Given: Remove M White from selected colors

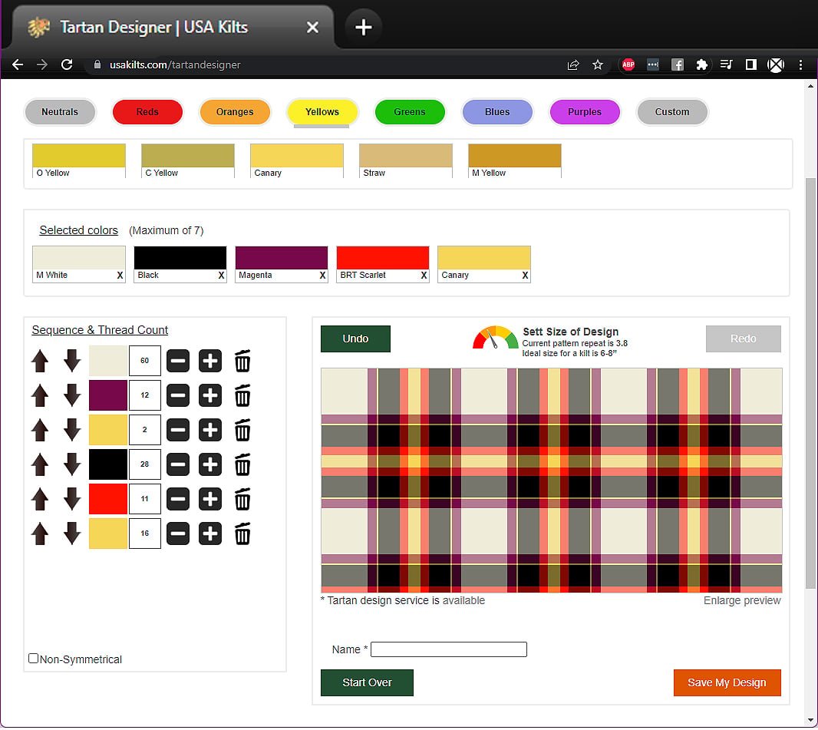Looking at the screenshot, I should (x=120, y=276).
